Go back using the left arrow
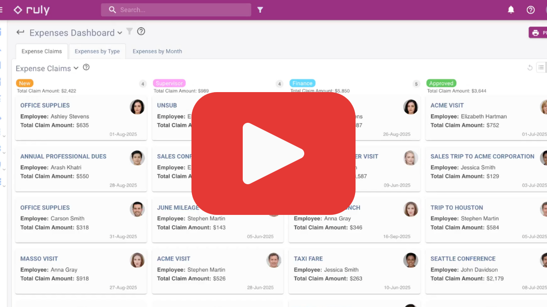Image resolution: width=547 pixels, height=307 pixels. point(20,32)
